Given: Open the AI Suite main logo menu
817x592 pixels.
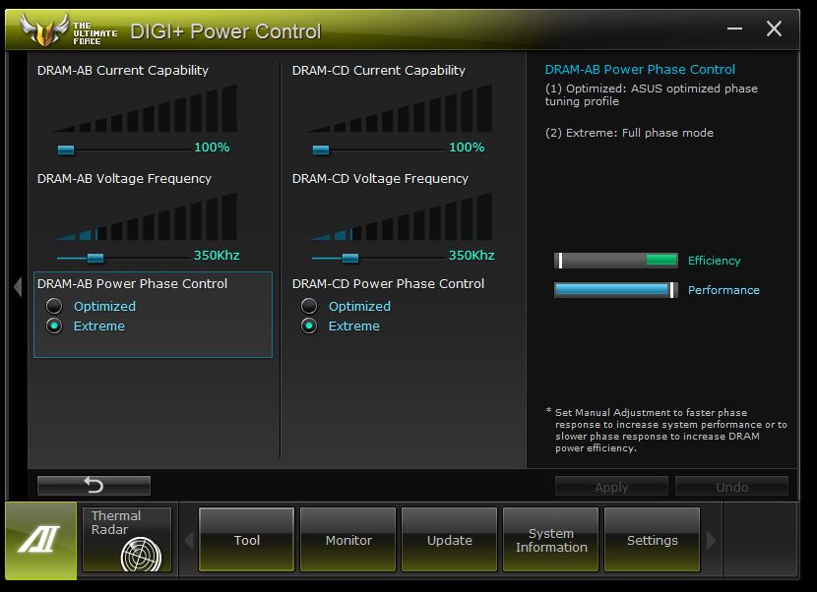Looking at the screenshot, I should (x=40, y=541).
